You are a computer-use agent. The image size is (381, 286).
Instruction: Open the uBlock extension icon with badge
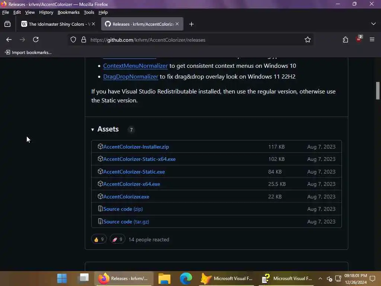(359, 39)
